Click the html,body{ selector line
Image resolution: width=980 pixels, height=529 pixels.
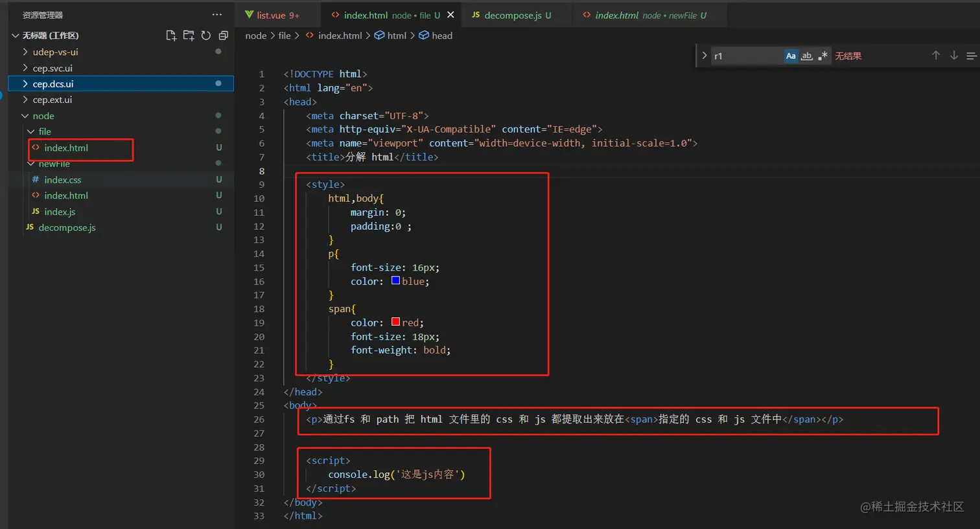point(356,198)
